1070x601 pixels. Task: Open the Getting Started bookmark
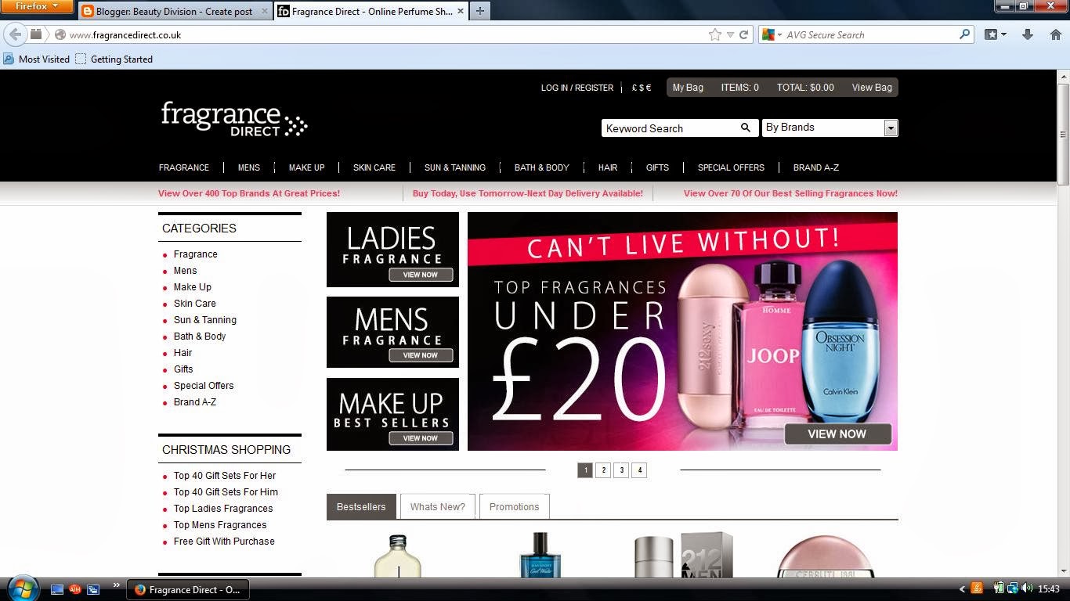coord(114,59)
